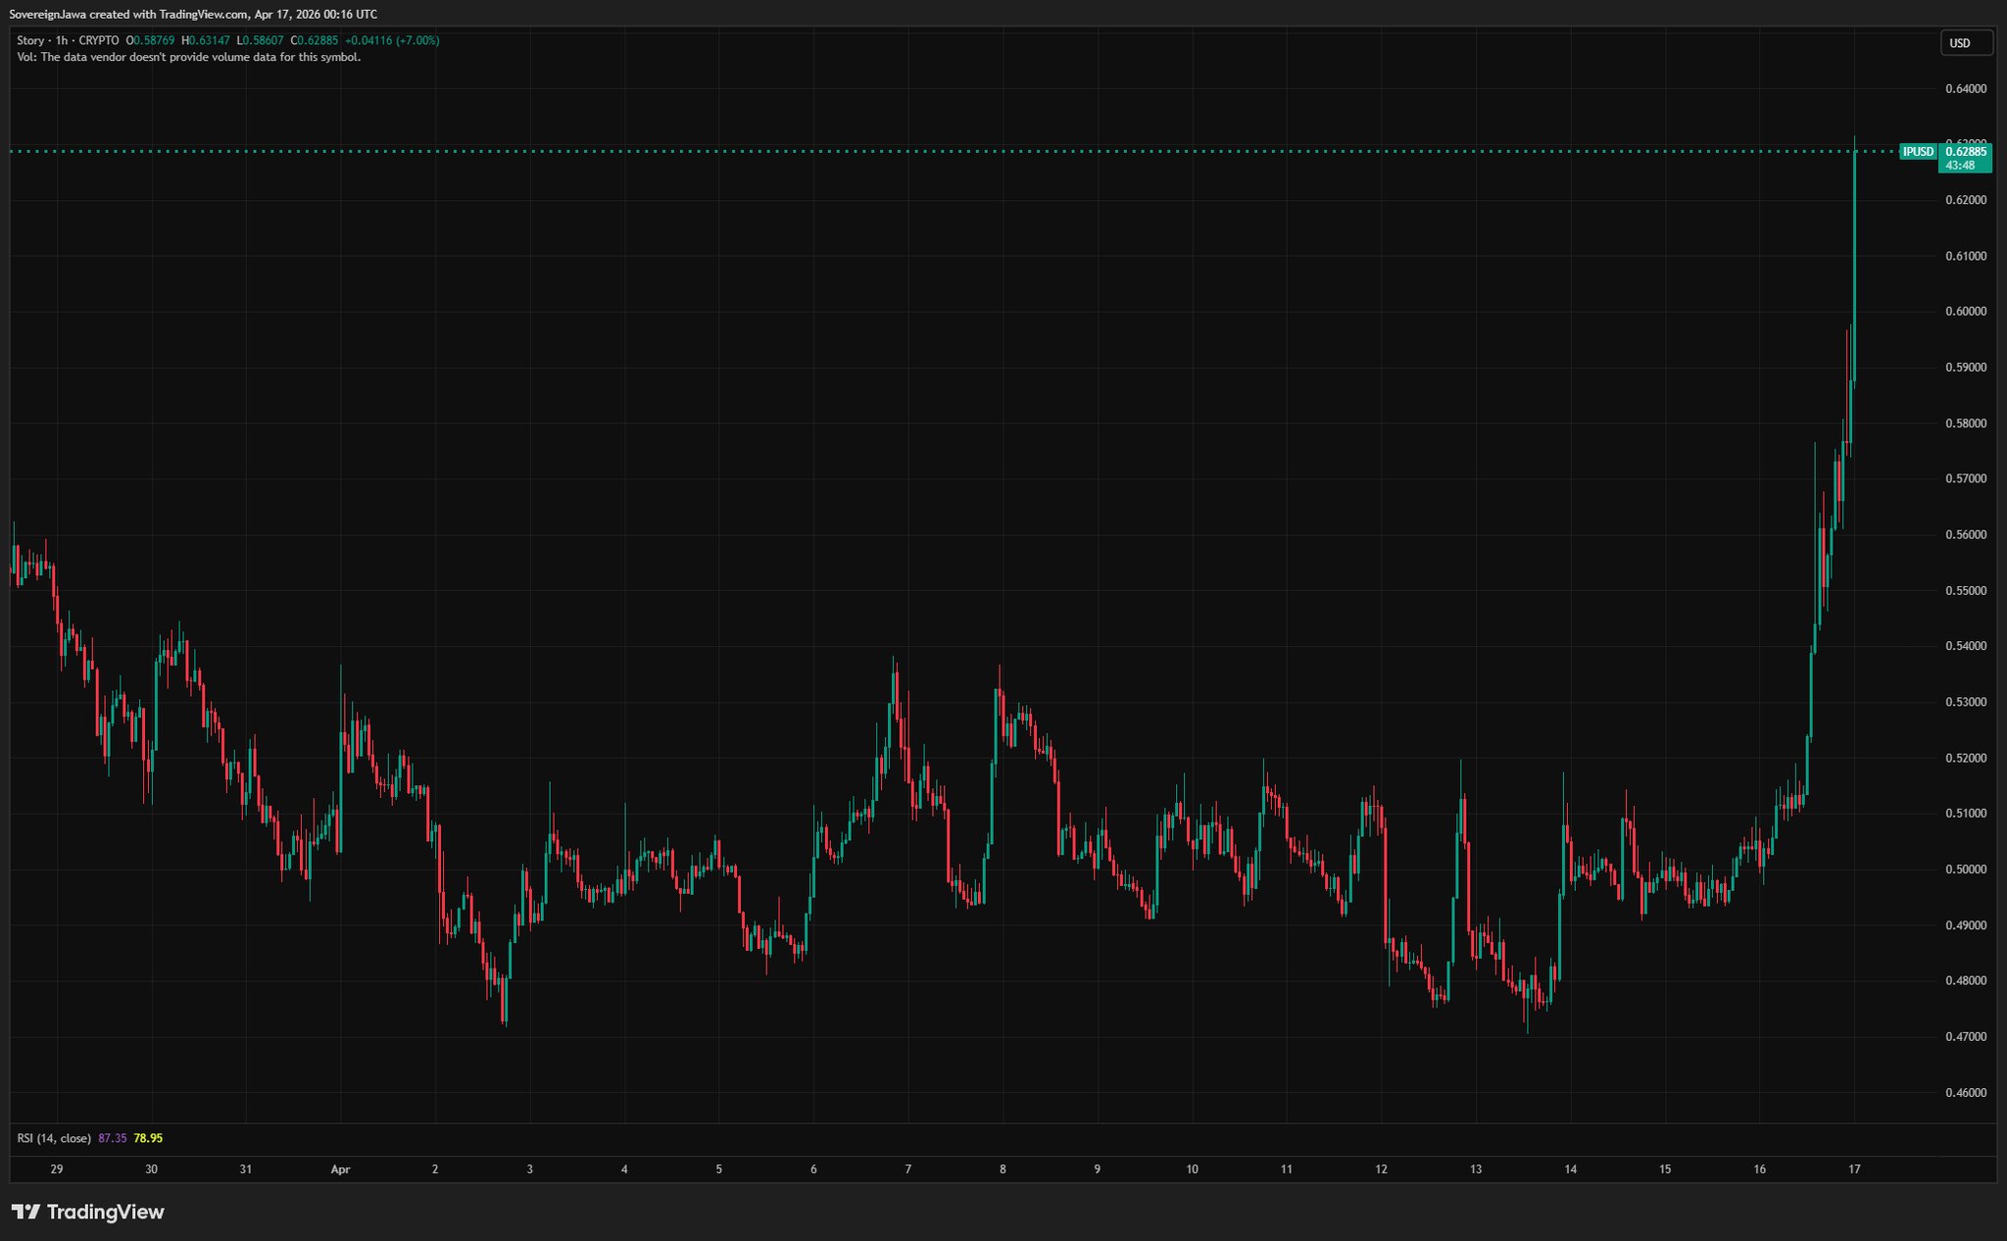This screenshot has height=1241, width=2007.
Task: Click the 1h interval in legend
Action: pyautogui.click(x=62, y=40)
